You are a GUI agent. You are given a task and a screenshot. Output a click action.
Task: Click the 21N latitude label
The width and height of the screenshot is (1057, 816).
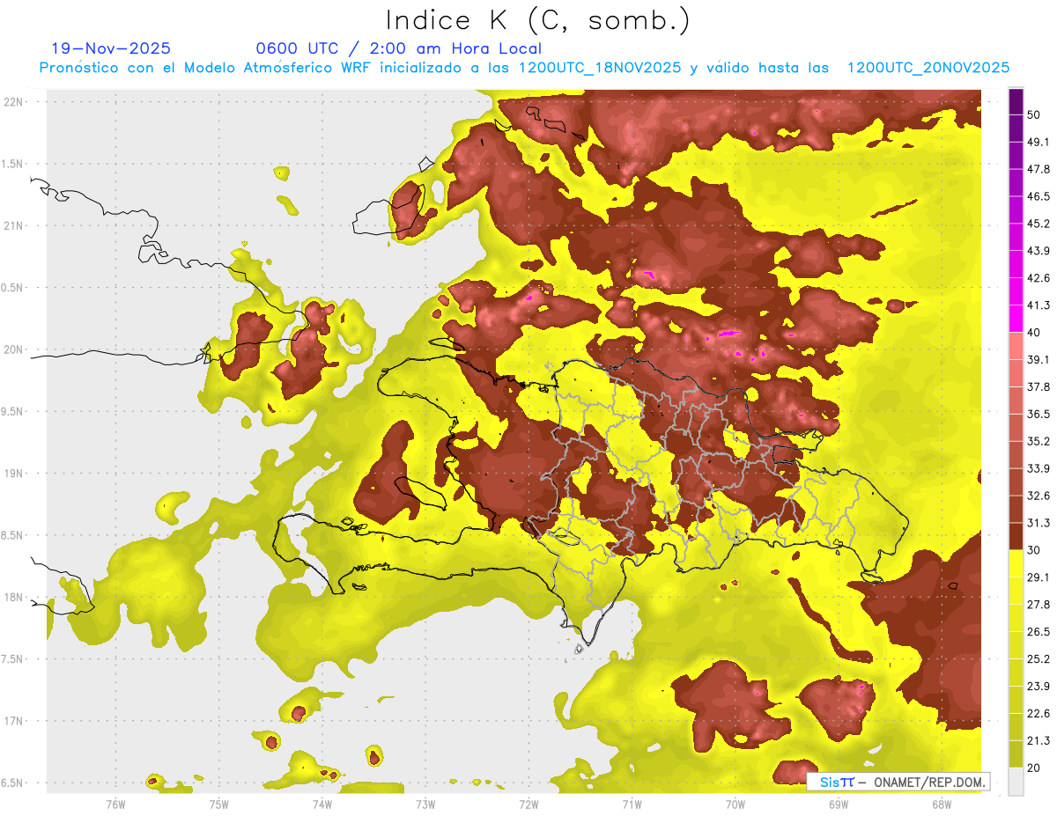click(15, 225)
